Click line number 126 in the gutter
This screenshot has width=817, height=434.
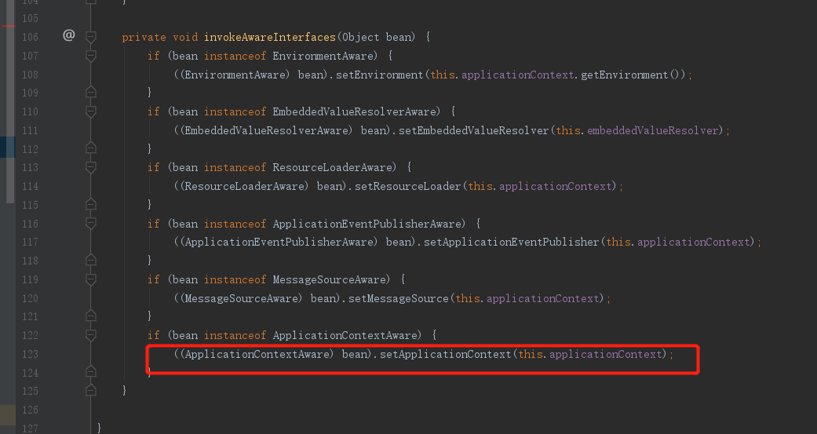(x=31, y=410)
